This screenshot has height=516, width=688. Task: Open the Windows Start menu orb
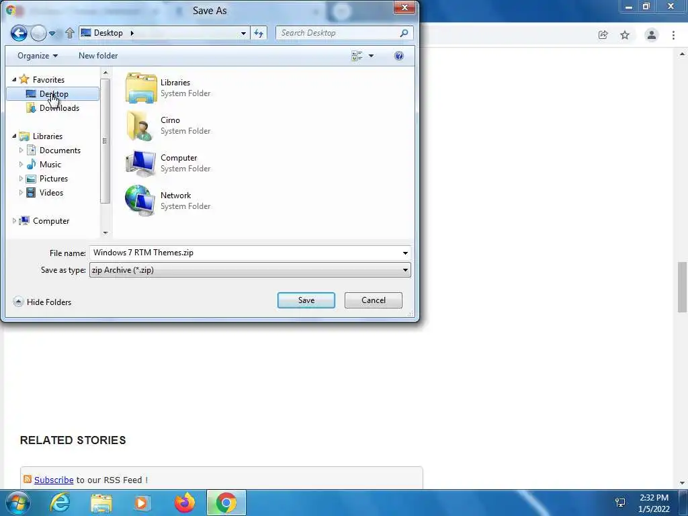(17, 503)
